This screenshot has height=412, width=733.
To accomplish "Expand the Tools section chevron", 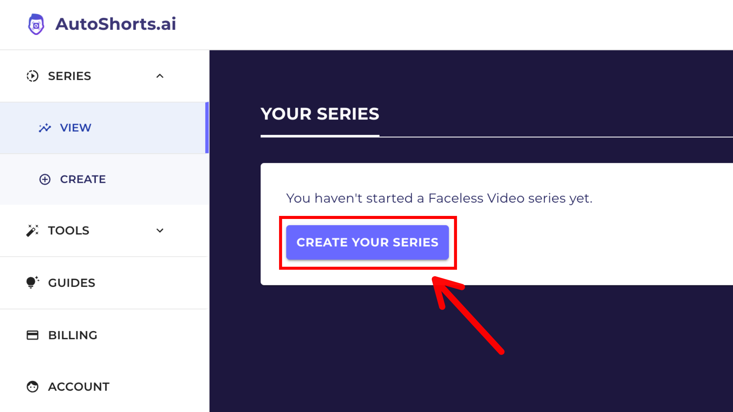I will (x=160, y=230).
